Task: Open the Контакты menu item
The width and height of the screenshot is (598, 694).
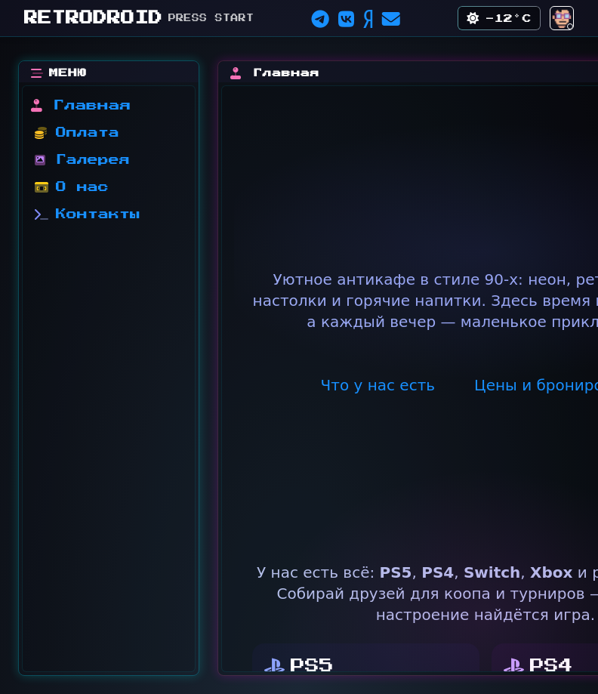Action: pos(97,214)
